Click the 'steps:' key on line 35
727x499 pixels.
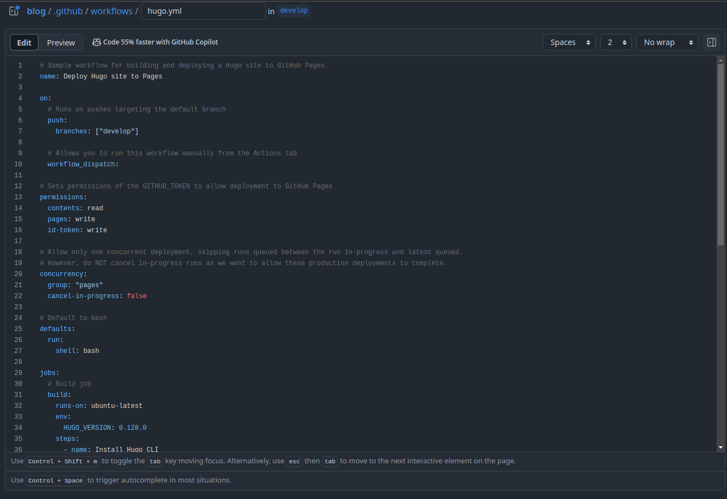coord(67,439)
